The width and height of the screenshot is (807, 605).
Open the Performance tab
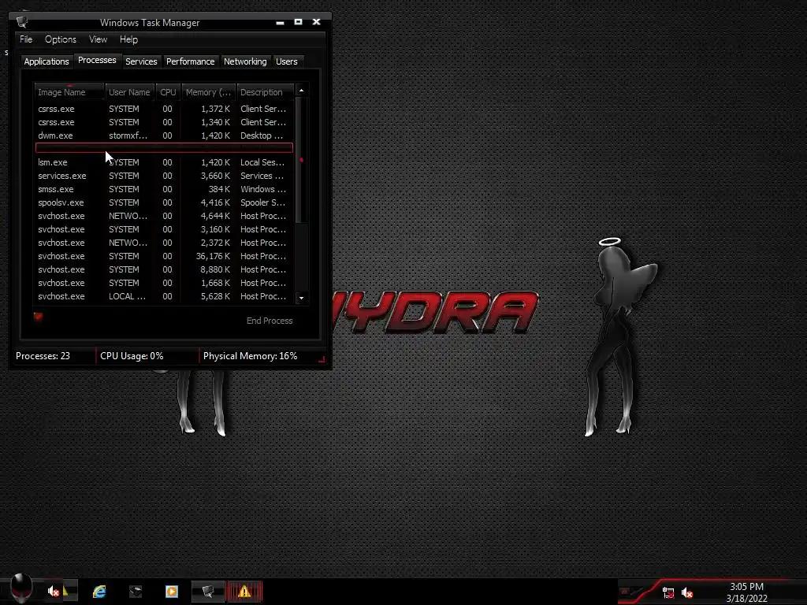pyautogui.click(x=191, y=61)
